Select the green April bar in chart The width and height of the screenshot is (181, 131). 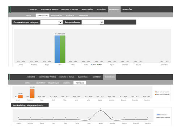coord(63,49)
